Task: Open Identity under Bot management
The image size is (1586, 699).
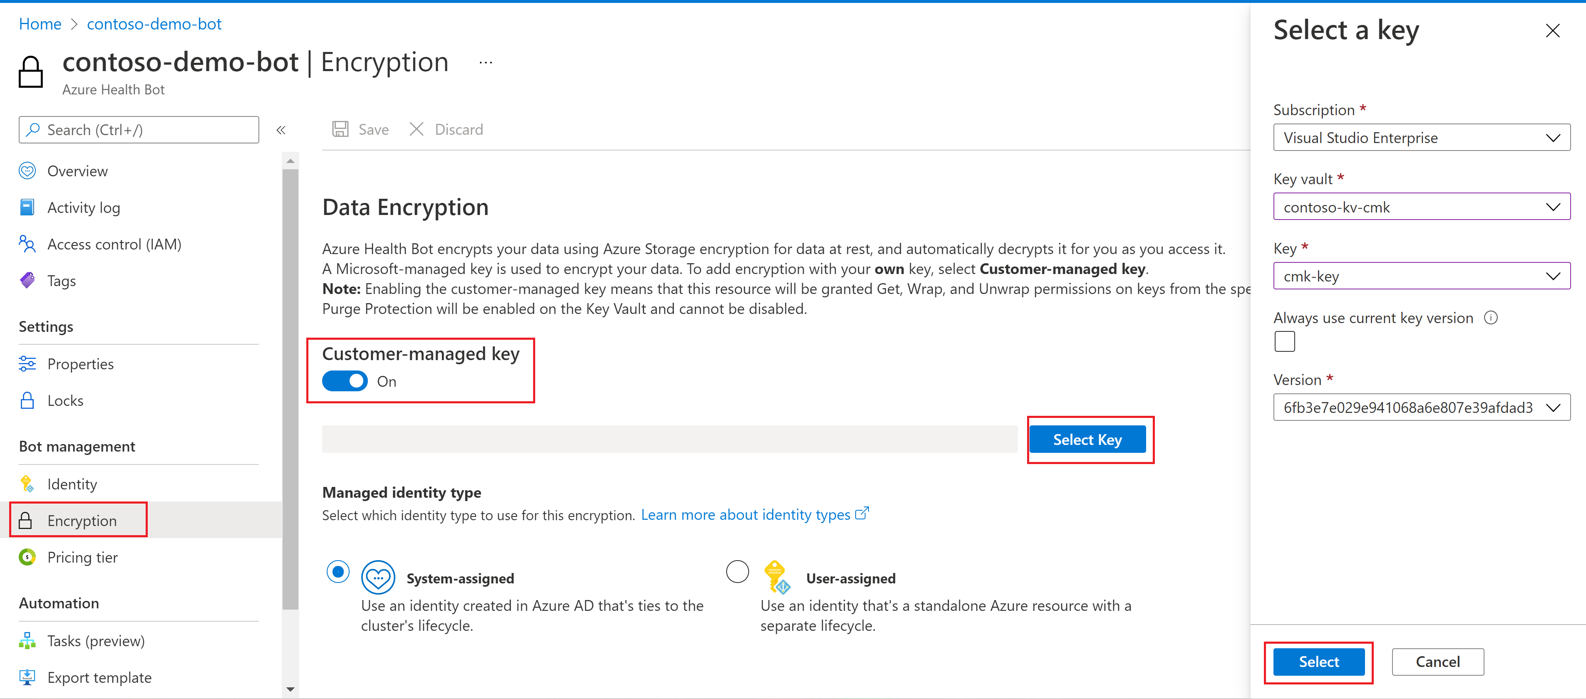Action: coord(72,484)
